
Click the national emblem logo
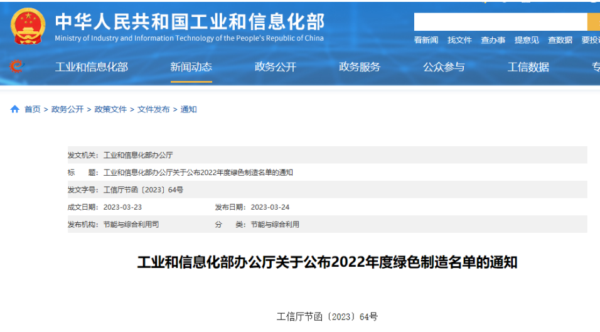28,26
